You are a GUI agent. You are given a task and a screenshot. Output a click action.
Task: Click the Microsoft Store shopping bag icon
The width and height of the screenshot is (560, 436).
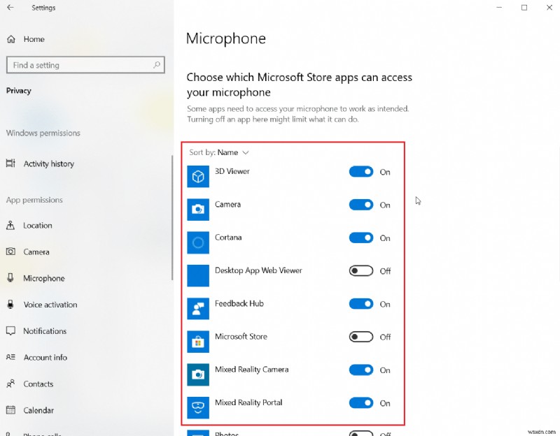pos(197,341)
